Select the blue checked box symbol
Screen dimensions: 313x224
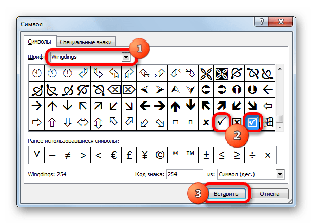[x=252, y=122]
